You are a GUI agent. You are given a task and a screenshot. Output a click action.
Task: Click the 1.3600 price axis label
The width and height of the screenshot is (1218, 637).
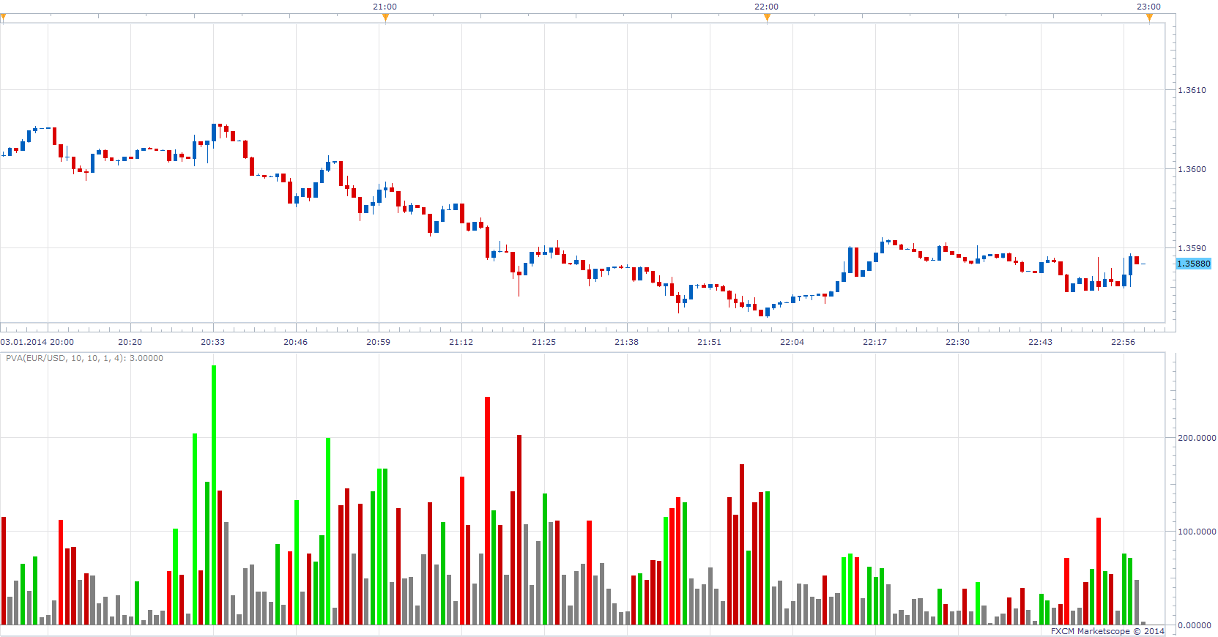click(1192, 169)
